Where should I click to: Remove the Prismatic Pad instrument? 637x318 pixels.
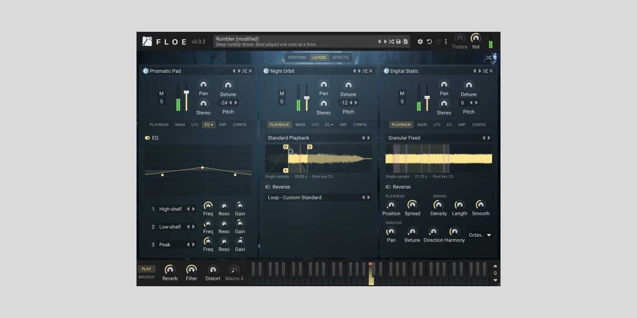(250, 71)
